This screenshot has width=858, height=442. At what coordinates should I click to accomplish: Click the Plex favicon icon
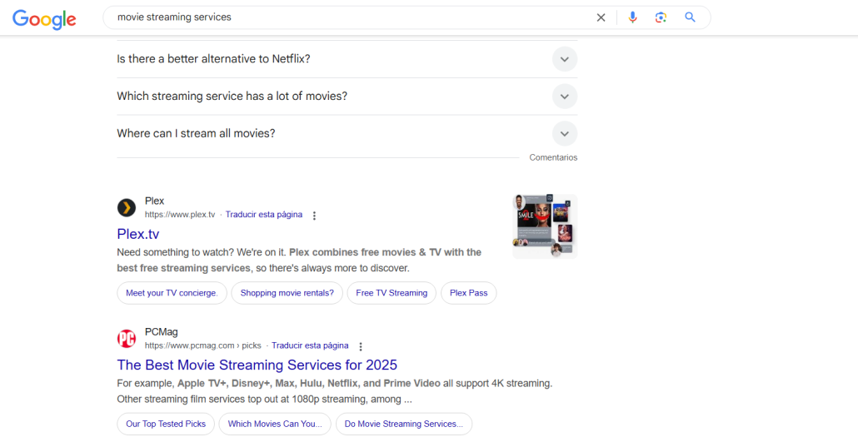127,208
